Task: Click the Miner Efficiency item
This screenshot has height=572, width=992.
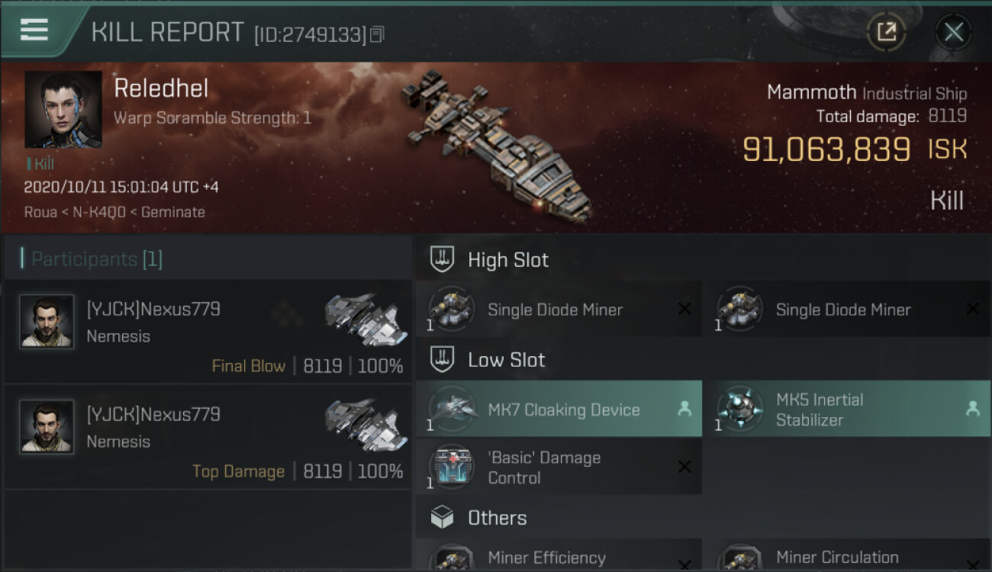Action: click(x=546, y=558)
